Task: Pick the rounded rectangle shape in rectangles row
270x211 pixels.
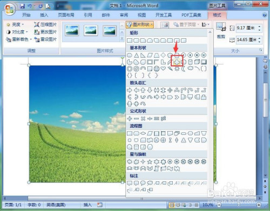Action: click(x=136, y=40)
